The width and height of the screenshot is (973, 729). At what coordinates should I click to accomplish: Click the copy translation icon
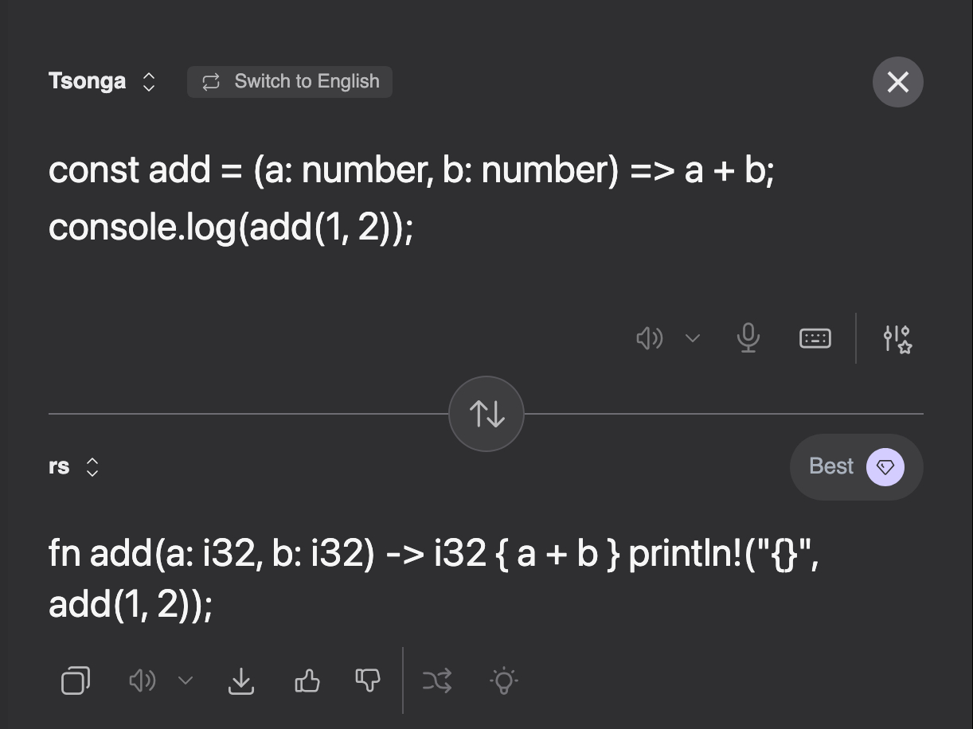coord(76,680)
